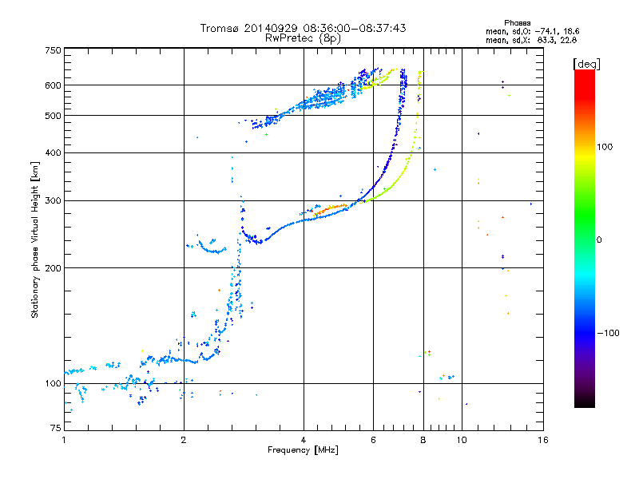Click the colorbar '-100' tick label
This screenshot has width=639, height=479.
click(608, 333)
